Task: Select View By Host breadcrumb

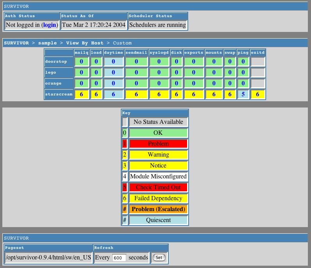Action: point(85,43)
